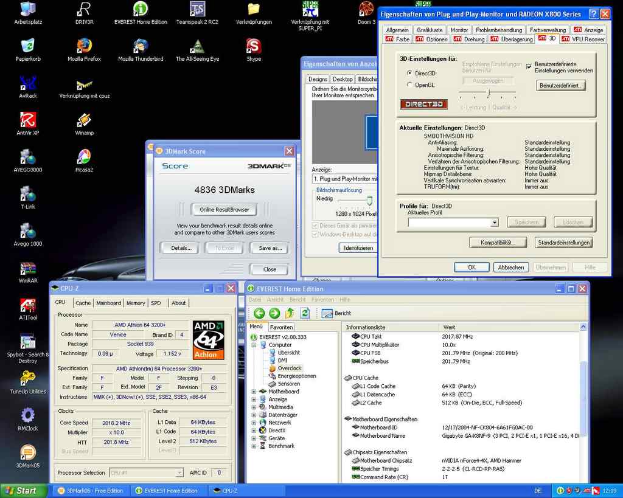Switch to the Überlagerung tab
623x498 pixels.
point(512,39)
